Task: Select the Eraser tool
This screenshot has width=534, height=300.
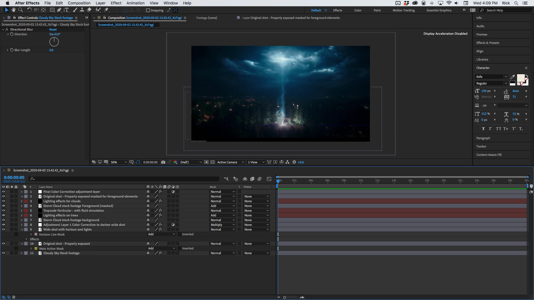Action: tap(89, 10)
